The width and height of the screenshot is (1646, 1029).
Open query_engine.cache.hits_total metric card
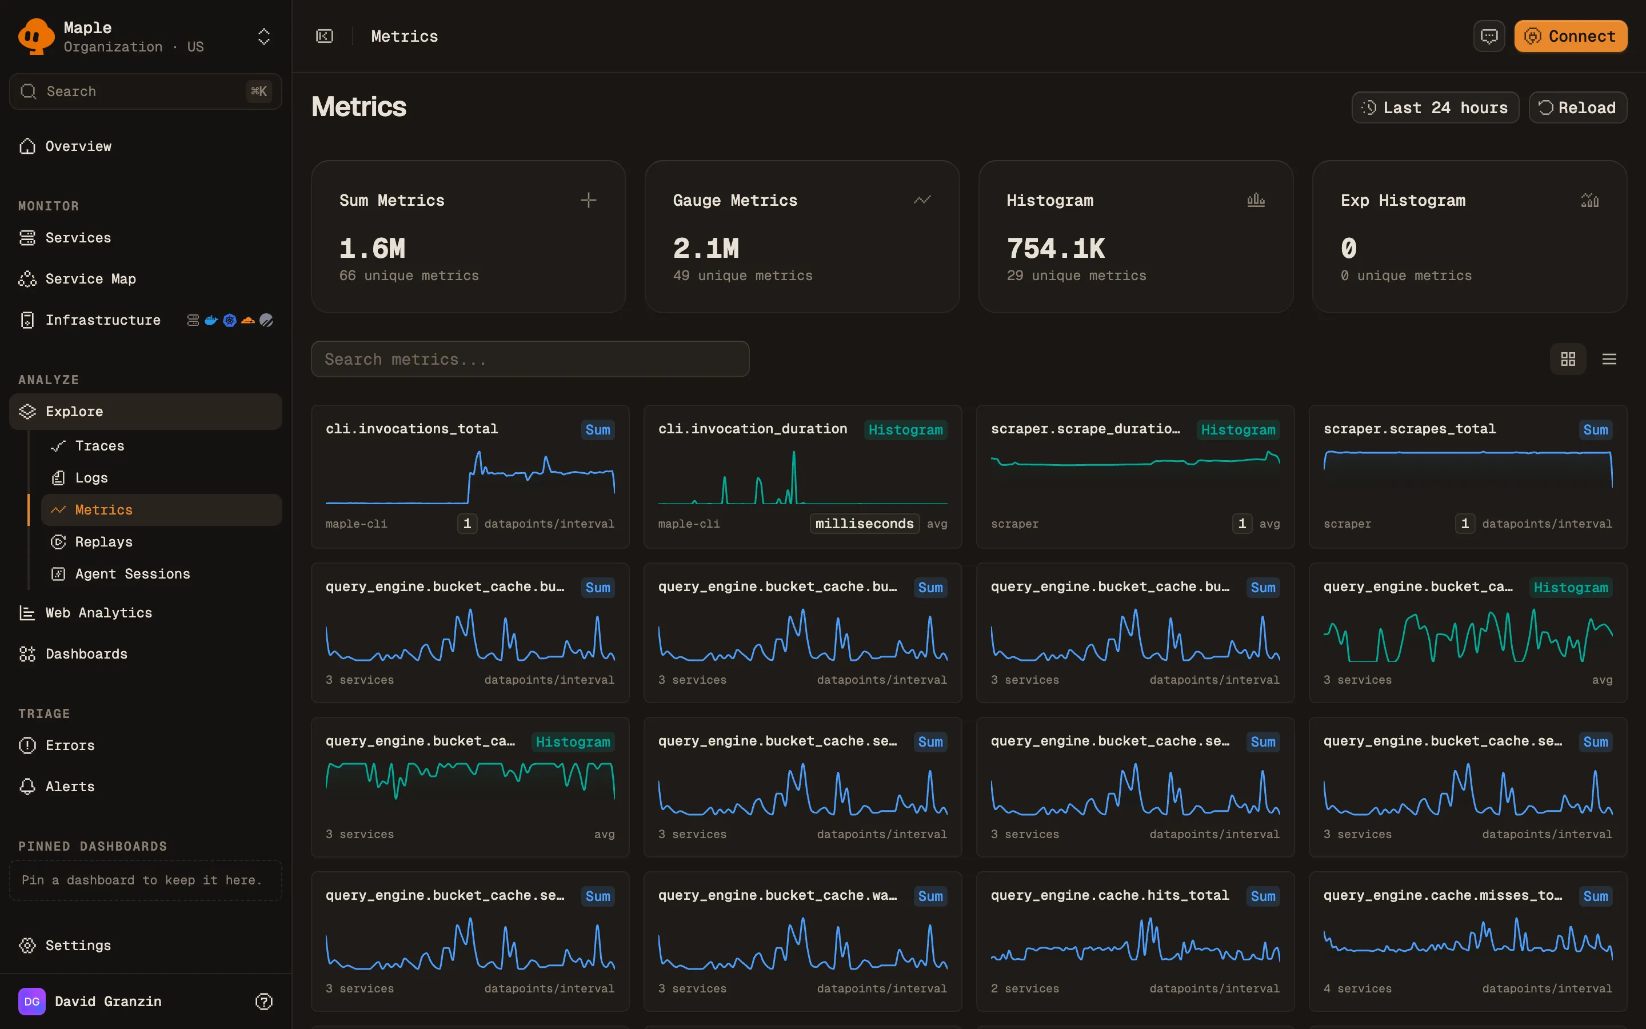click(1135, 942)
